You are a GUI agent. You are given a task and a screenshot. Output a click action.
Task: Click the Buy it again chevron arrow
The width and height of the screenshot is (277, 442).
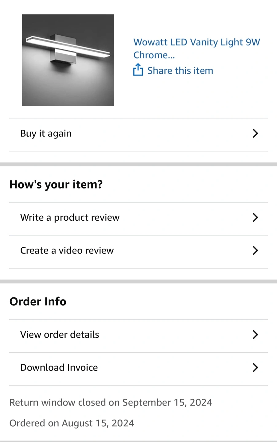pos(255,134)
